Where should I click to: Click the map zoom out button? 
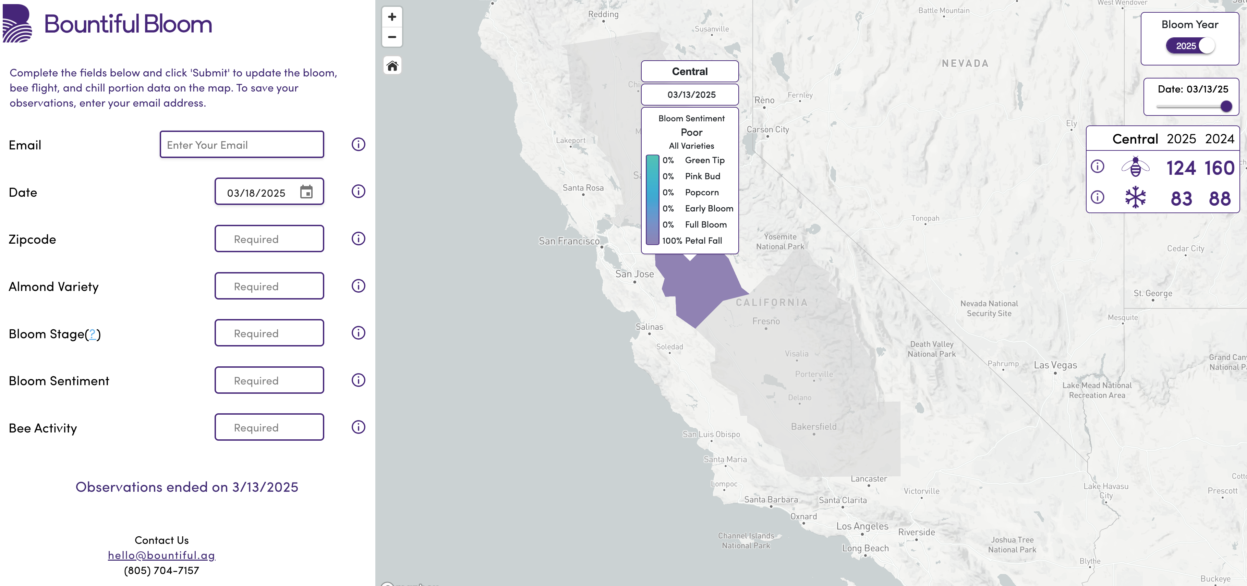coord(392,37)
